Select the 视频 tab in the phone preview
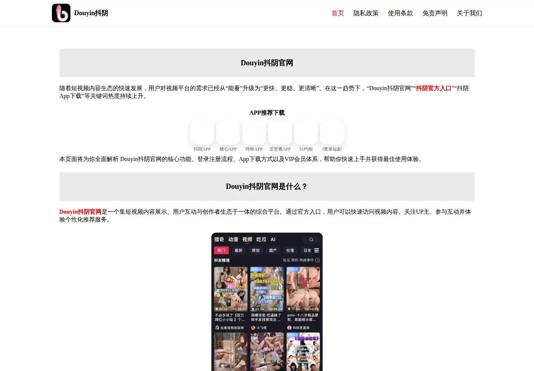This screenshot has height=371, width=534. (x=247, y=240)
